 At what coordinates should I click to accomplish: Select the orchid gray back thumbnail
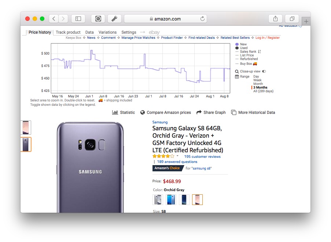(26, 144)
